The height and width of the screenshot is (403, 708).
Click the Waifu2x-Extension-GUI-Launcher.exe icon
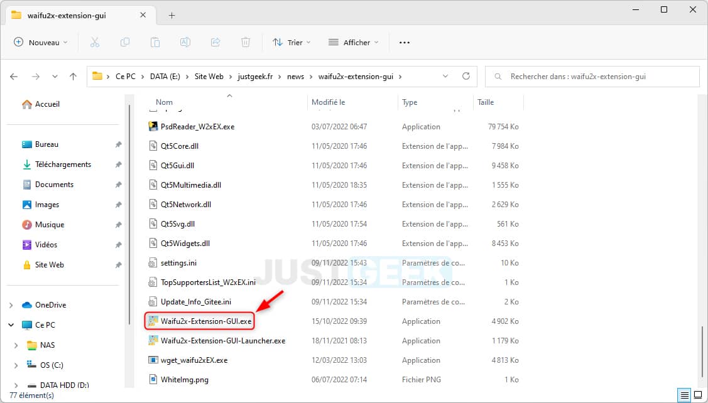point(153,341)
